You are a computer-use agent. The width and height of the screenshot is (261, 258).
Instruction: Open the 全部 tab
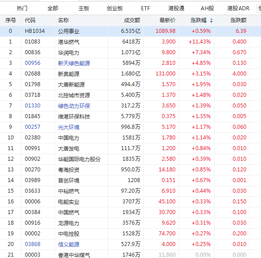coord(53,8)
